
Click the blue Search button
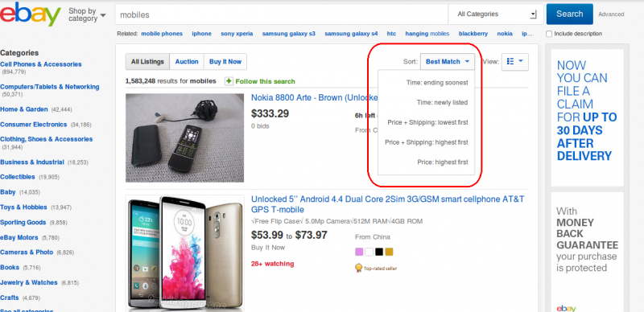point(570,14)
